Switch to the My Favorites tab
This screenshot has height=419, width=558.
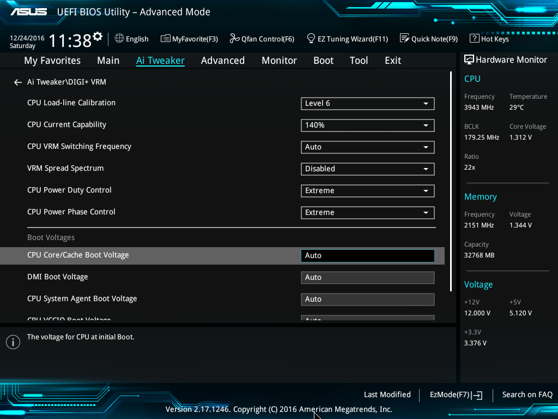pyautogui.click(x=52, y=61)
